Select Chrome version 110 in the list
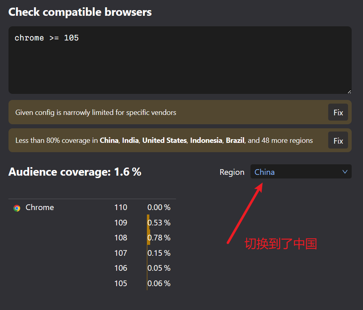This screenshot has width=363, height=310. point(121,207)
